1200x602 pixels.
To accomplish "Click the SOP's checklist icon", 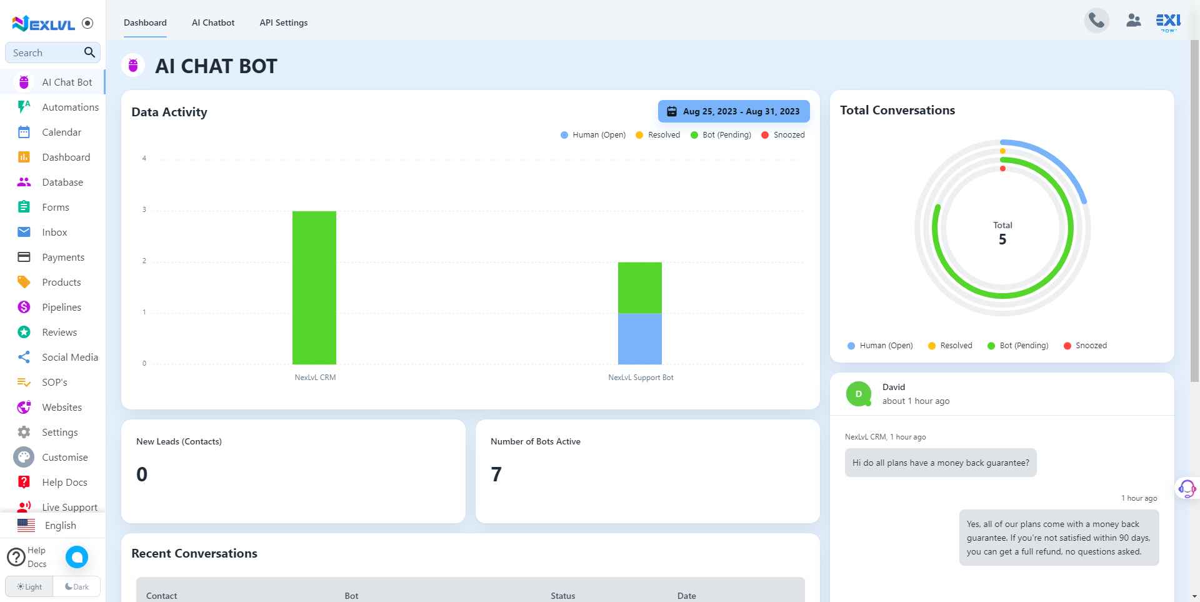I will pyautogui.click(x=24, y=382).
